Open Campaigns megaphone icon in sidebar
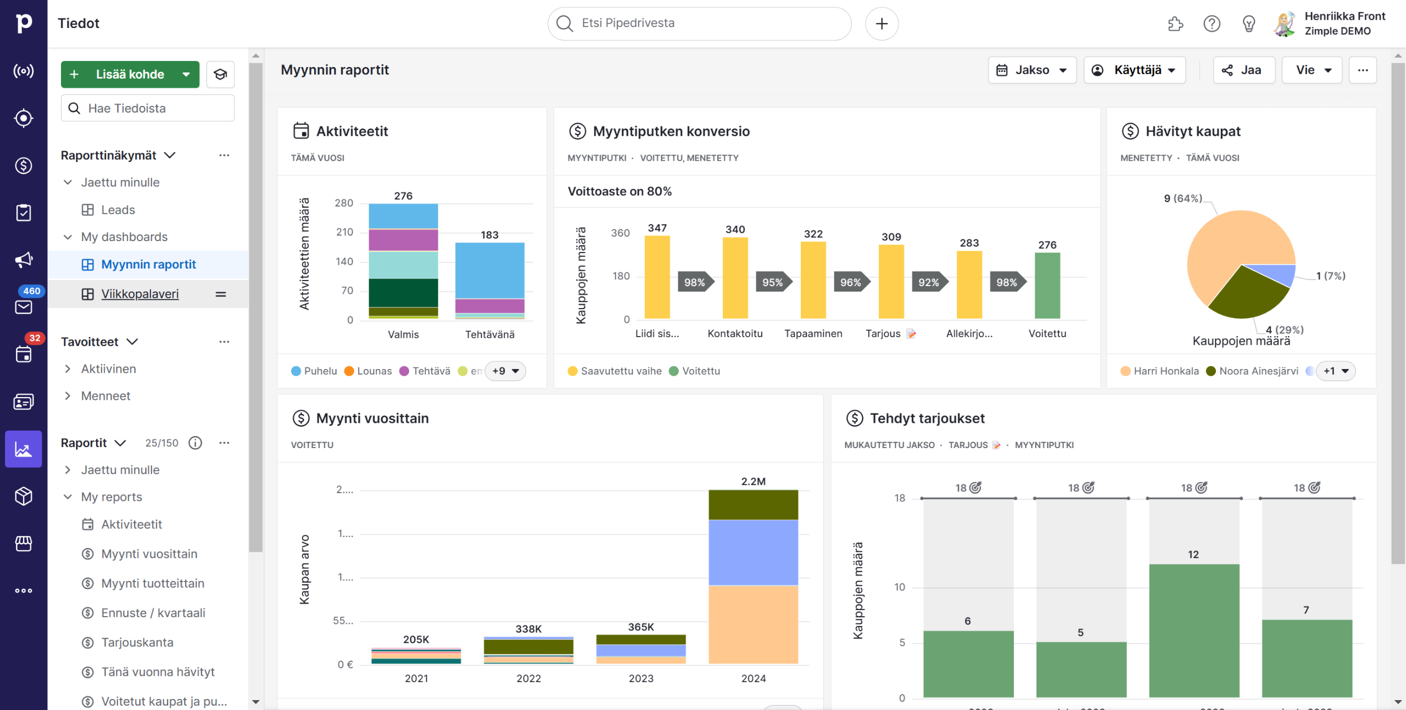The height and width of the screenshot is (710, 1406). point(23,260)
